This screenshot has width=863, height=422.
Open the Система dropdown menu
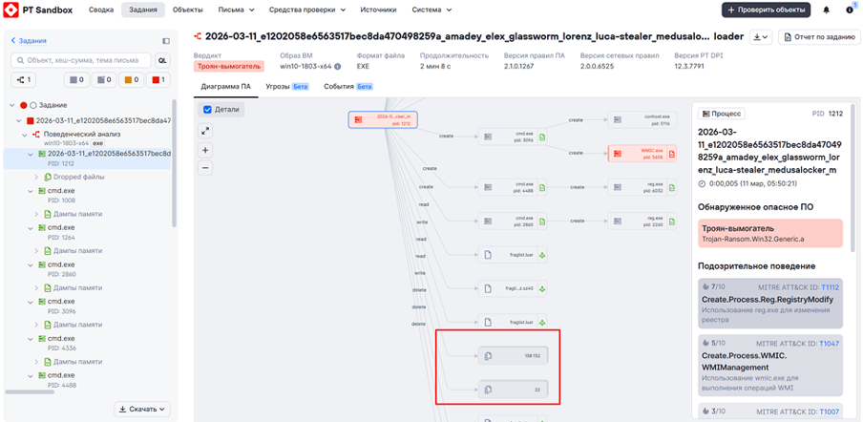pos(432,10)
